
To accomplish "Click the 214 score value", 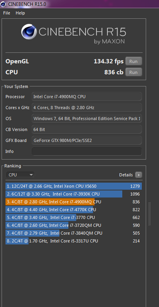I will coord(136,241).
